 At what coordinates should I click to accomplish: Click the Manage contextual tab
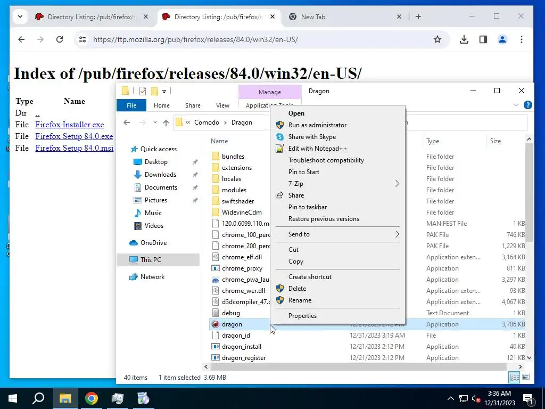point(270,92)
